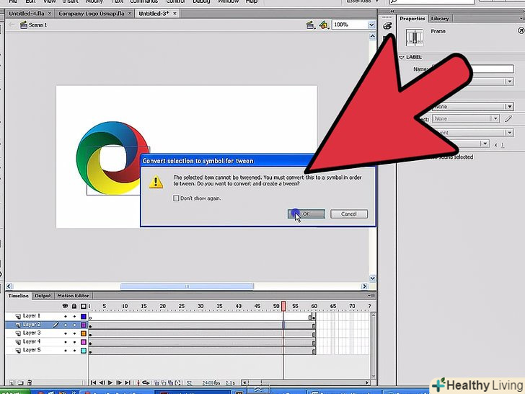
Task: Select the Untitled-3* document tab
Action: (x=154, y=14)
